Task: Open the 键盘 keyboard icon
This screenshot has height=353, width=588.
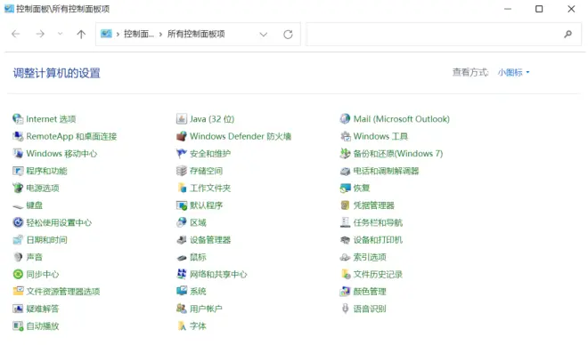Action: click(18, 205)
